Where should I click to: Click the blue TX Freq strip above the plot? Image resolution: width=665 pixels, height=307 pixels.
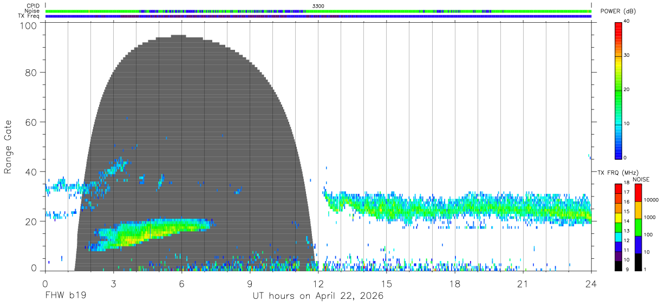(318, 16)
